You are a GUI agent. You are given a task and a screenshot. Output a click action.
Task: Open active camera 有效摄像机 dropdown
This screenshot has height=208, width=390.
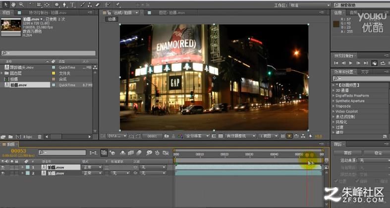(240, 136)
